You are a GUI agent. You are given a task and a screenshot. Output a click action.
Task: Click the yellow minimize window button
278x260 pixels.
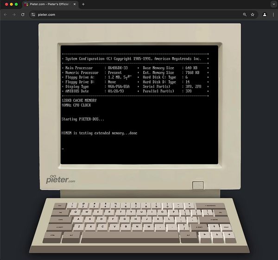point(11,4)
